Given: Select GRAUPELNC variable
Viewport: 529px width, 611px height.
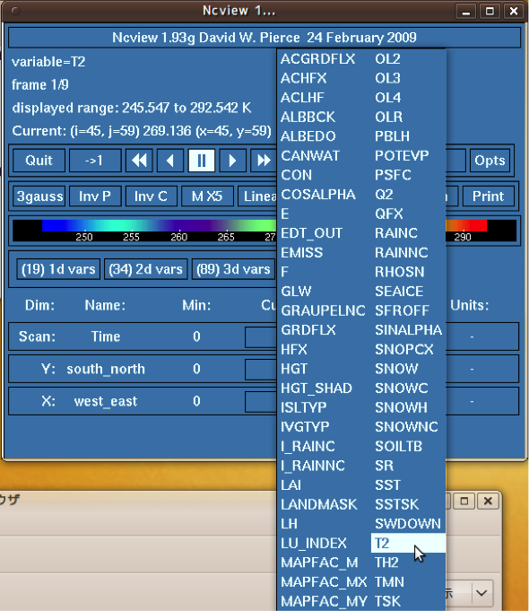Looking at the screenshot, I should coord(324,310).
